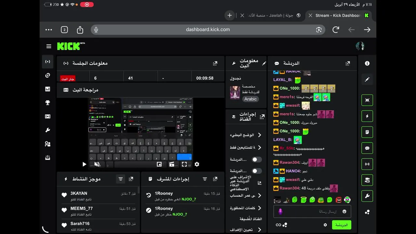This screenshot has width=416, height=234.
Task: Open profile avatar at top right
Action: (360, 46)
